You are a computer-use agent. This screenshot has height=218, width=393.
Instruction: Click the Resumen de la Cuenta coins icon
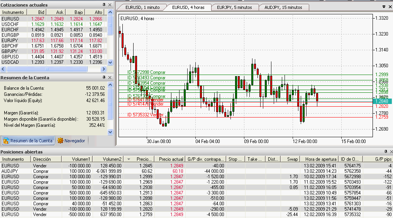(6, 141)
